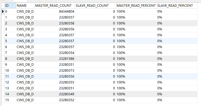This screenshot has width=201, height=106.
Task: Click the SLAVE_READ_COUNT column header
Action: [x=95, y=6]
